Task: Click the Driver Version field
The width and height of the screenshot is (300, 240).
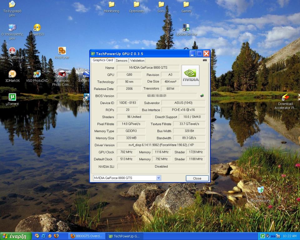Action: 161,145
